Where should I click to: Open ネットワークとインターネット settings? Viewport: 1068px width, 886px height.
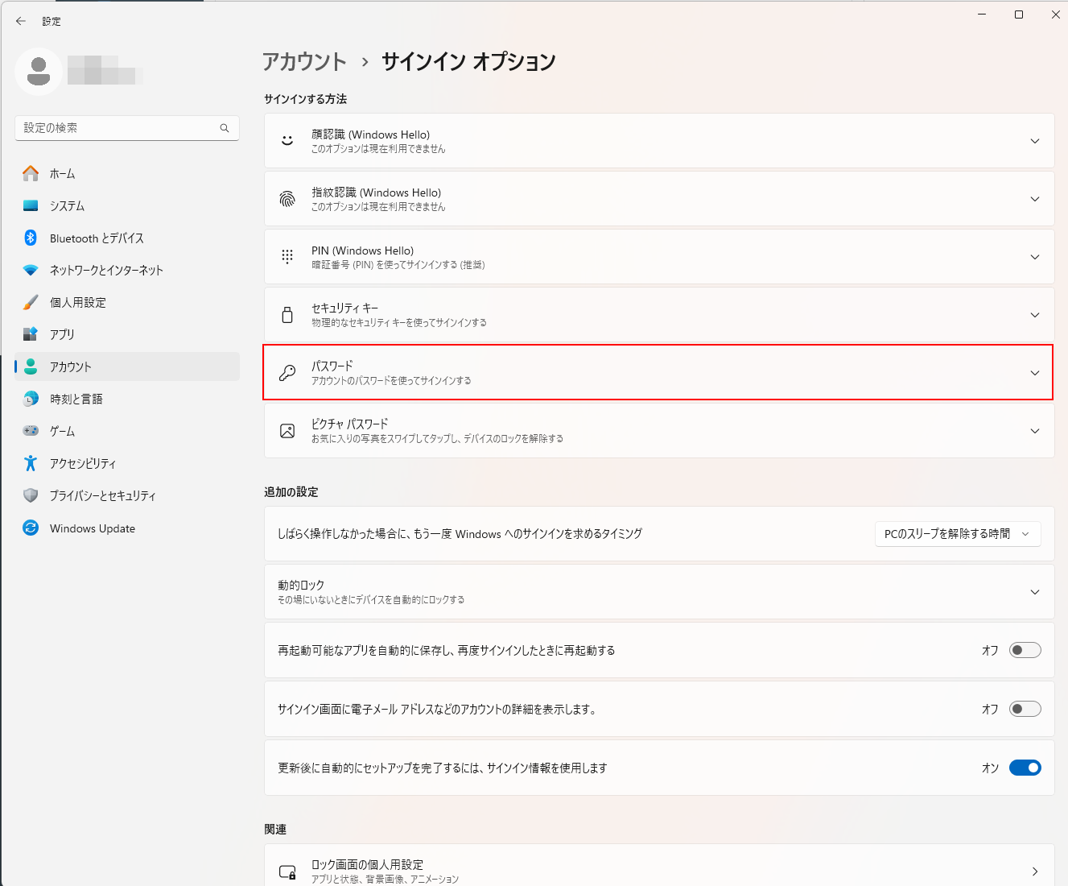pos(127,270)
